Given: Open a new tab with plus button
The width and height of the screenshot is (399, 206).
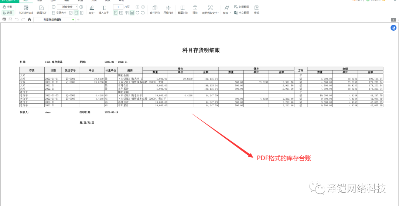Looking at the screenshot, I should pos(78,20).
